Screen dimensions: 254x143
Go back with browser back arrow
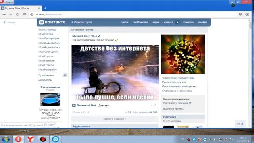[x=4, y=14]
